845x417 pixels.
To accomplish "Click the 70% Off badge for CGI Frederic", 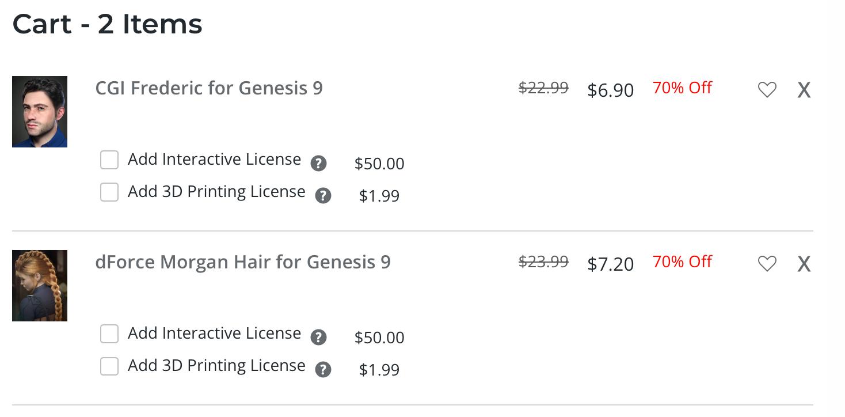I will pos(682,88).
